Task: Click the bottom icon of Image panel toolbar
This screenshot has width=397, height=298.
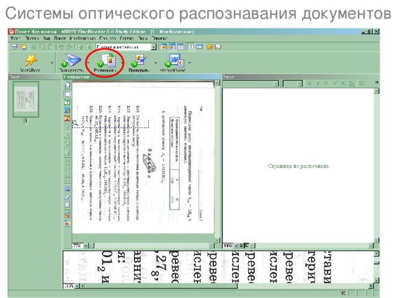Action: 68,223
